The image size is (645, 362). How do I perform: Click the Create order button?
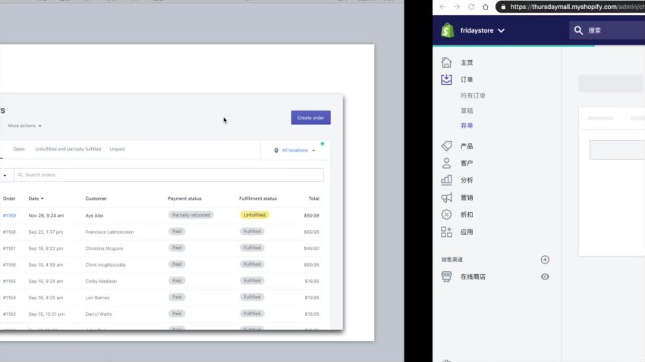[310, 118]
